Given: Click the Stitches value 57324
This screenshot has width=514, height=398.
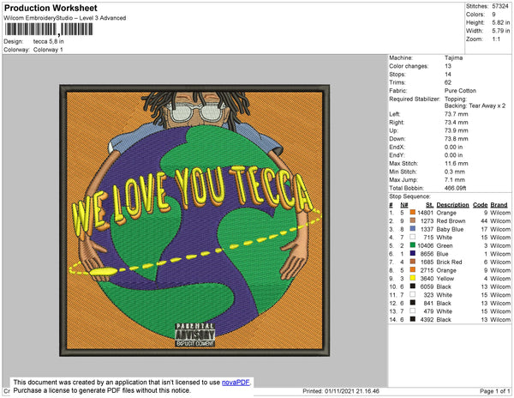Looking at the screenshot, I should click(x=500, y=6).
